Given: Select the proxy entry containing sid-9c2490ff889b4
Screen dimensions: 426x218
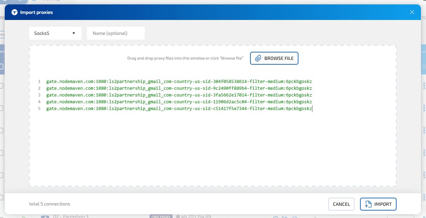Looking at the screenshot, I should click(x=179, y=88).
